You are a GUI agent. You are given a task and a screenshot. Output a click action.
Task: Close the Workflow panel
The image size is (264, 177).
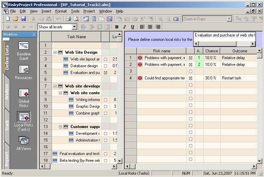[x=34, y=34]
